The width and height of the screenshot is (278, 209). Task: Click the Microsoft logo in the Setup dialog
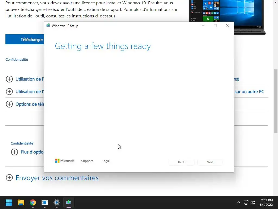pyautogui.click(x=65, y=161)
